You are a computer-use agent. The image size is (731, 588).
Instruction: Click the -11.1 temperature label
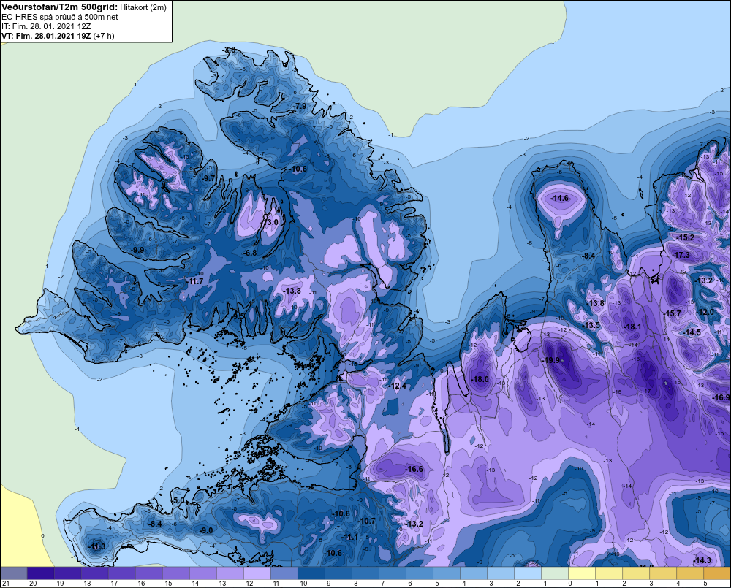click(x=349, y=537)
